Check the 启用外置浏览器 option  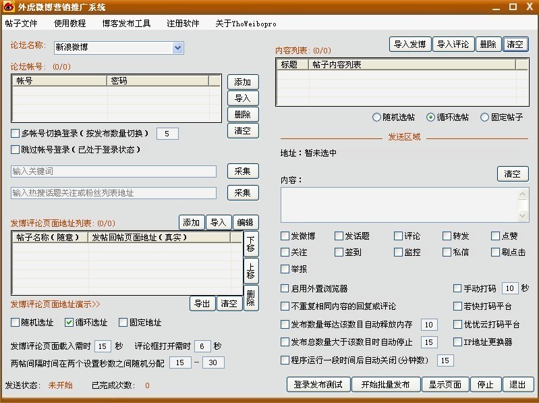coord(285,289)
